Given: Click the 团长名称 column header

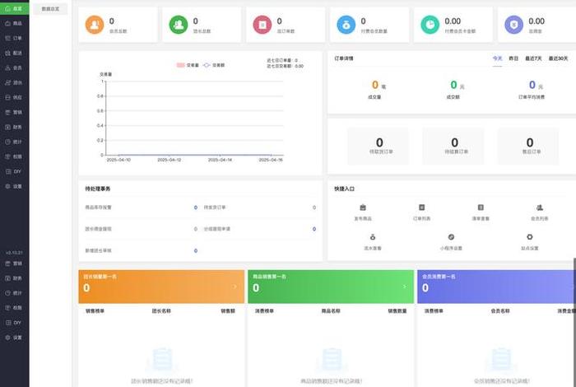Looking at the screenshot, I should tap(161, 311).
